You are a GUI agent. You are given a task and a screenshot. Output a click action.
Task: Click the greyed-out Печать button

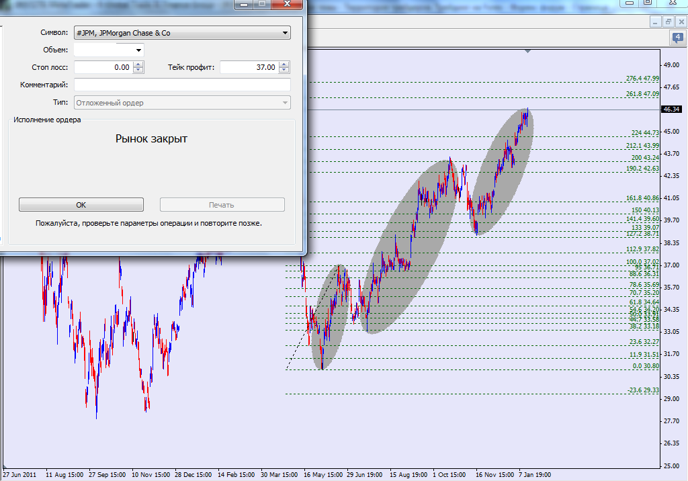[222, 204]
